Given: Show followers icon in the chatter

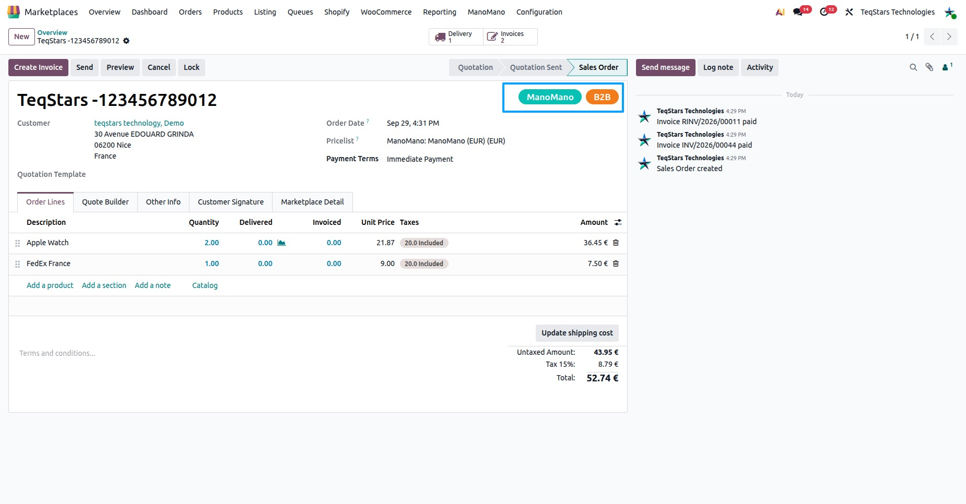Looking at the screenshot, I should pos(947,67).
